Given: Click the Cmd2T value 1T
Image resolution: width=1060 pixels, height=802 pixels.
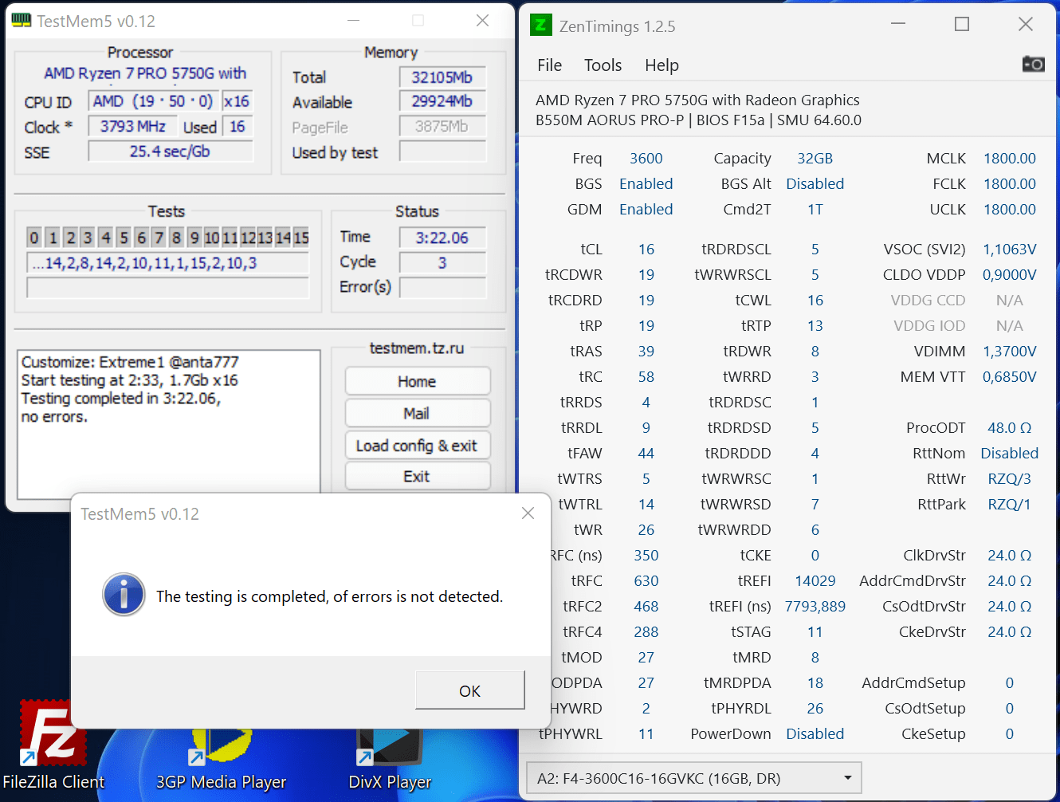Looking at the screenshot, I should pos(815,210).
